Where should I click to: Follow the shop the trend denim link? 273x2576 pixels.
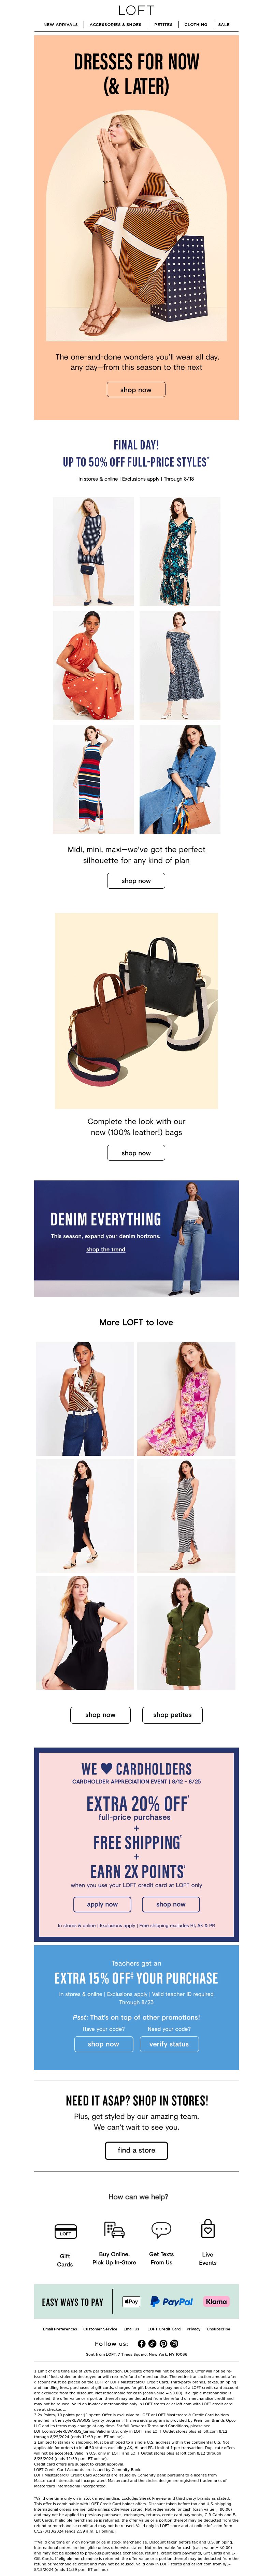(105, 1249)
